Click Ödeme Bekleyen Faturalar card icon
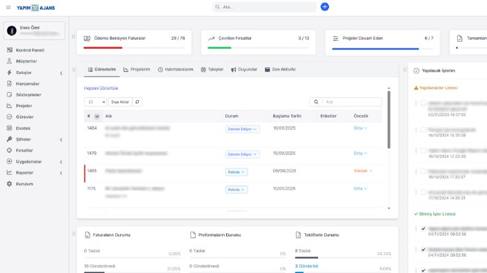The width and height of the screenshot is (487, 273). click(87, 39)
